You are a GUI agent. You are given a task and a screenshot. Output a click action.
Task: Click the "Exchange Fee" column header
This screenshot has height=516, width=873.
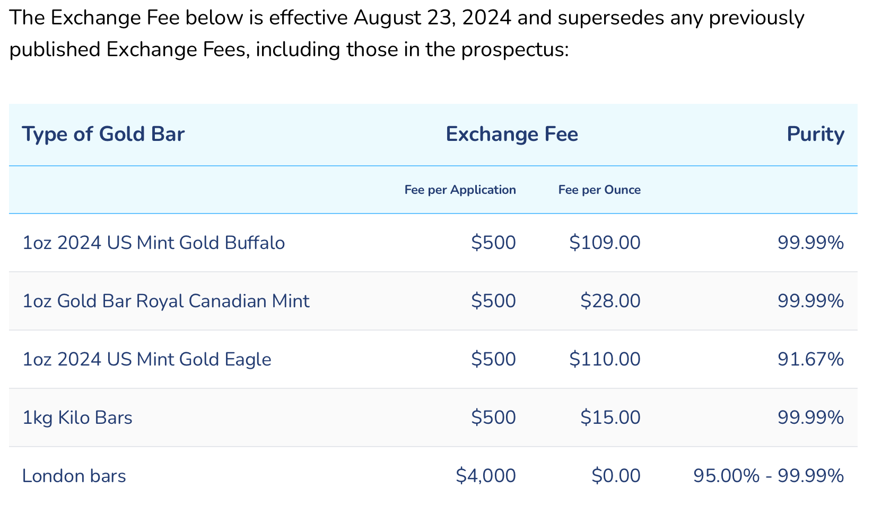point(511,134)
